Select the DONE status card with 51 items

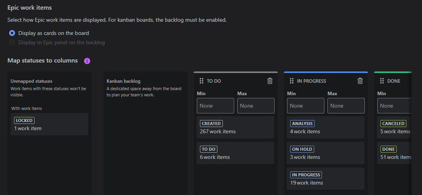point(394,153)
